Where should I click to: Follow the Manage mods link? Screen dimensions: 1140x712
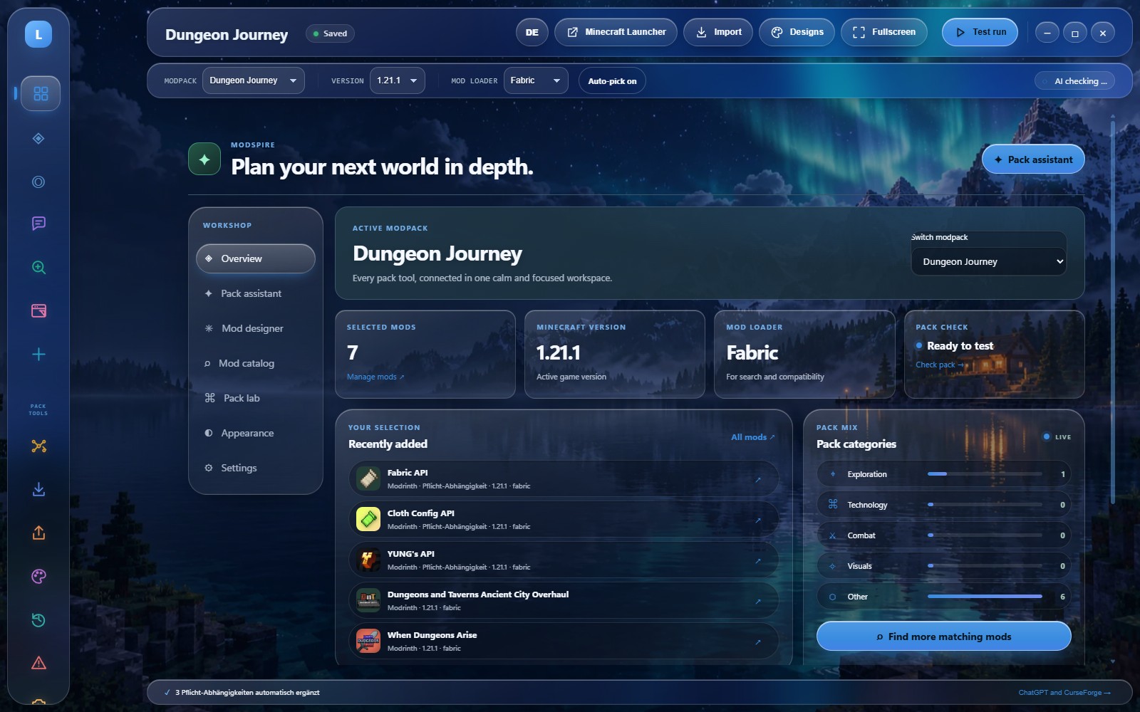point(375,377)
